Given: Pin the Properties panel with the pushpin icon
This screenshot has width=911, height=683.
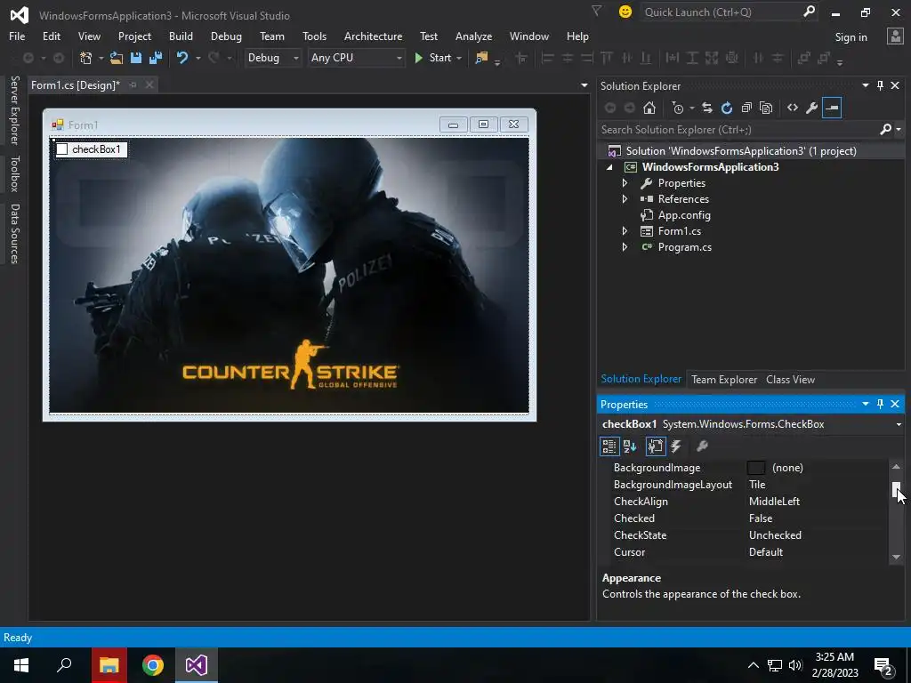Looking at the screenshot, I should click(x=880, y=404).
